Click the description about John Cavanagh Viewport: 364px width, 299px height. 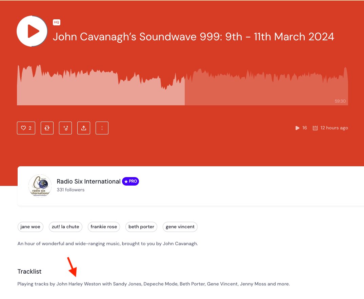(x=108, y=243)
